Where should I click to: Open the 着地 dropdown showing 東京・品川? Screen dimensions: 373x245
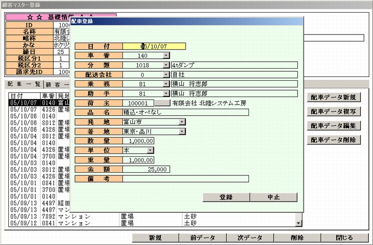(x=182, y=132)
